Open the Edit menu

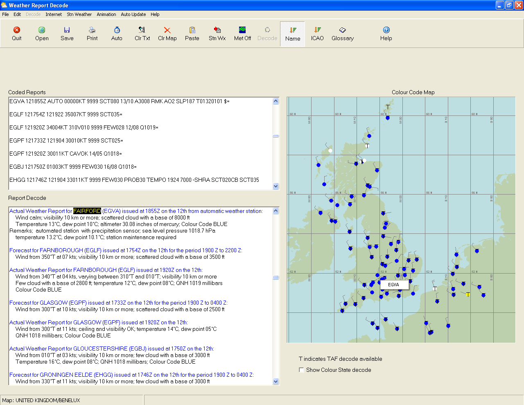[x=17, y=14]
